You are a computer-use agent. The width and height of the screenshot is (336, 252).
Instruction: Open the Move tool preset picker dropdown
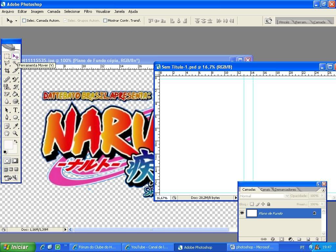pos(16,21)
